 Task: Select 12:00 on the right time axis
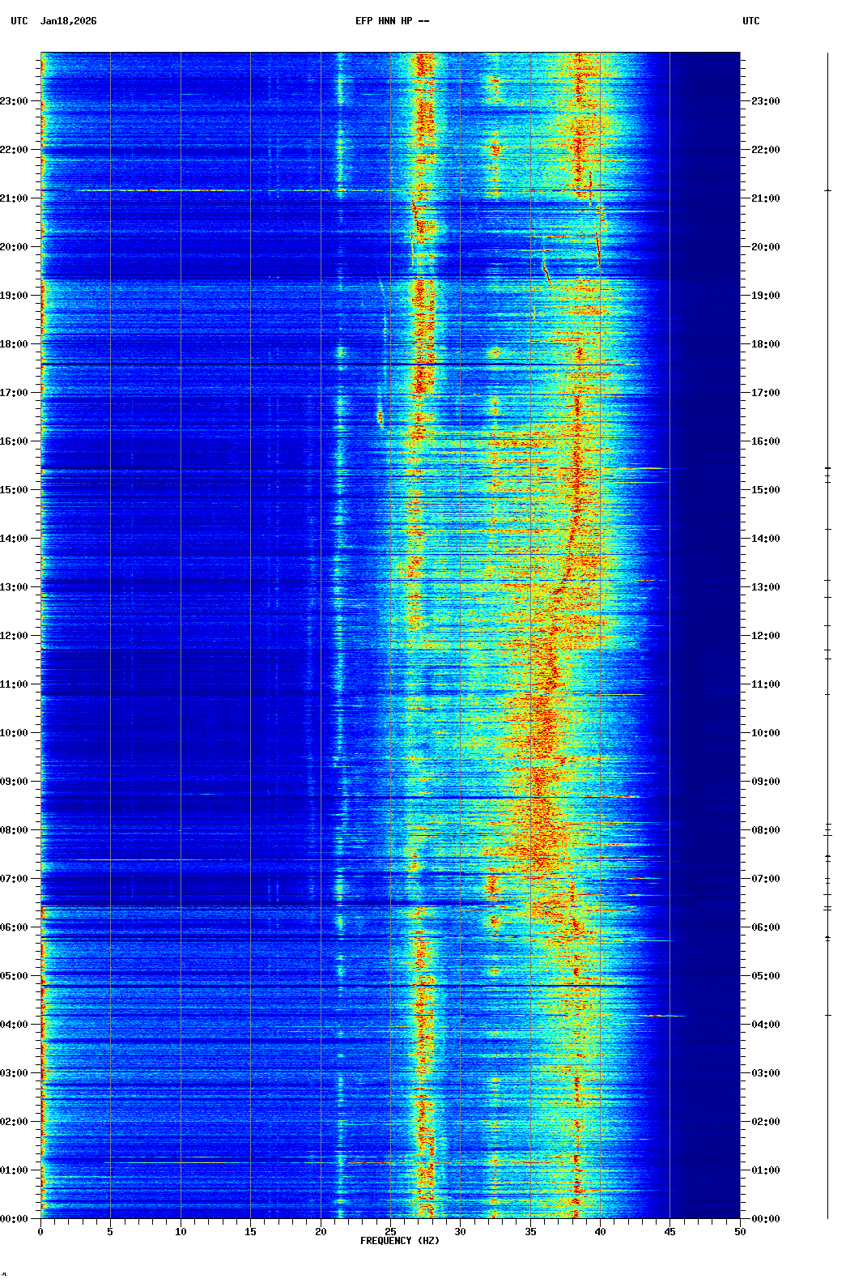click(x=765, y=636)
